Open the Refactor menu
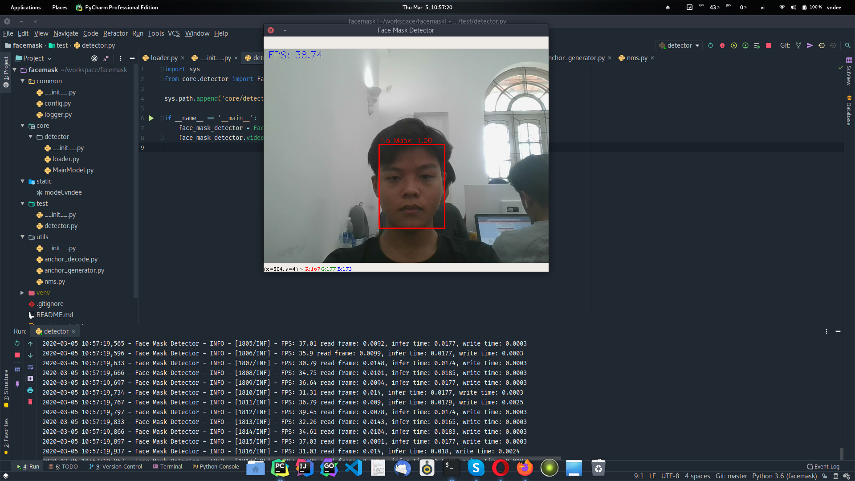The image size is (855, 481). (x=115, y=33)
